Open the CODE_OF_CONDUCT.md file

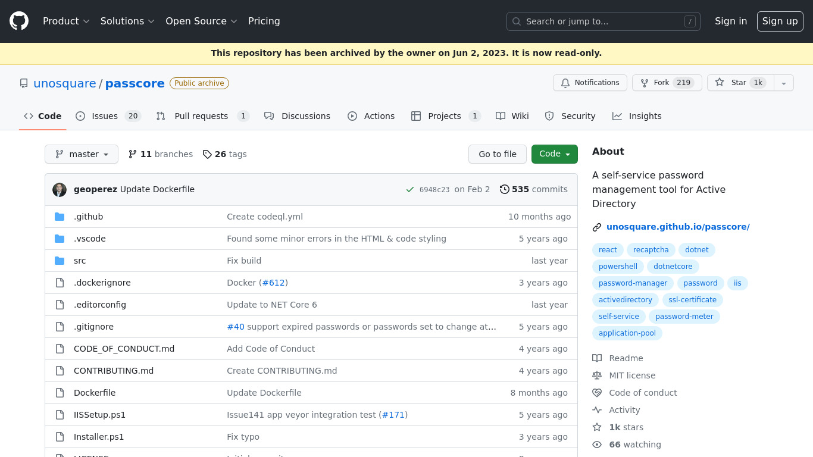pyautogui.click(x=124, y=349)
